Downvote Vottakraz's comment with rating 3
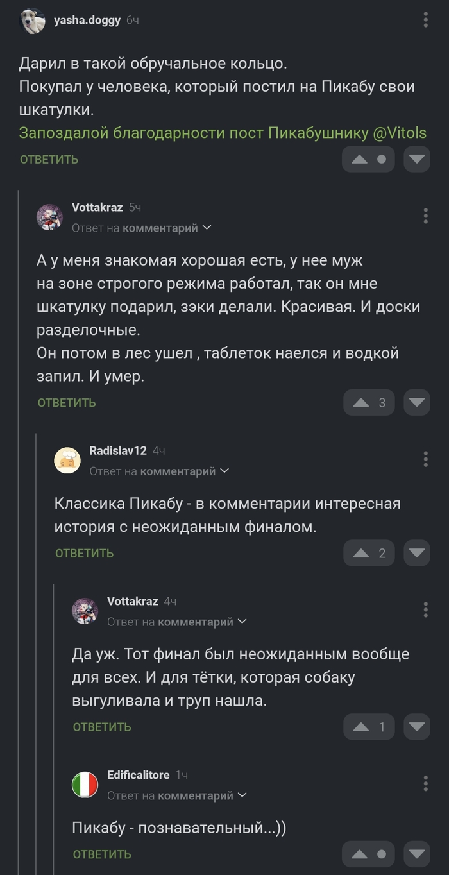 417,402
